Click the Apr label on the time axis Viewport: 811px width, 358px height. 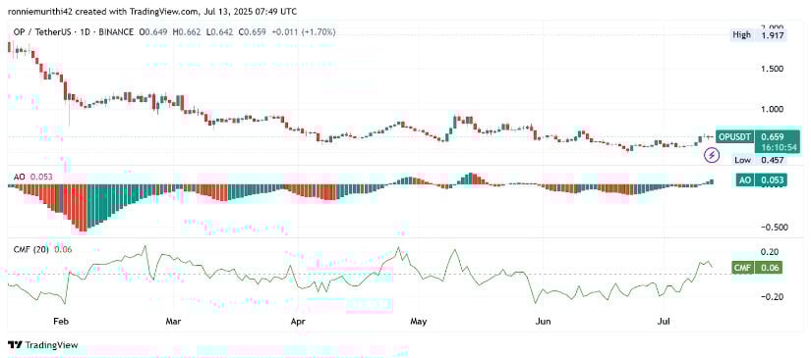click(x=298, y=322)
